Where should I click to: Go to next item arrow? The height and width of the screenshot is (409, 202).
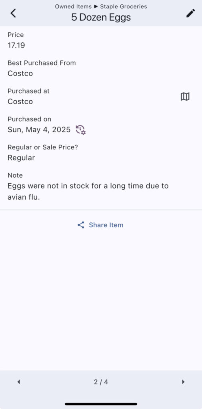click(183, 382)
